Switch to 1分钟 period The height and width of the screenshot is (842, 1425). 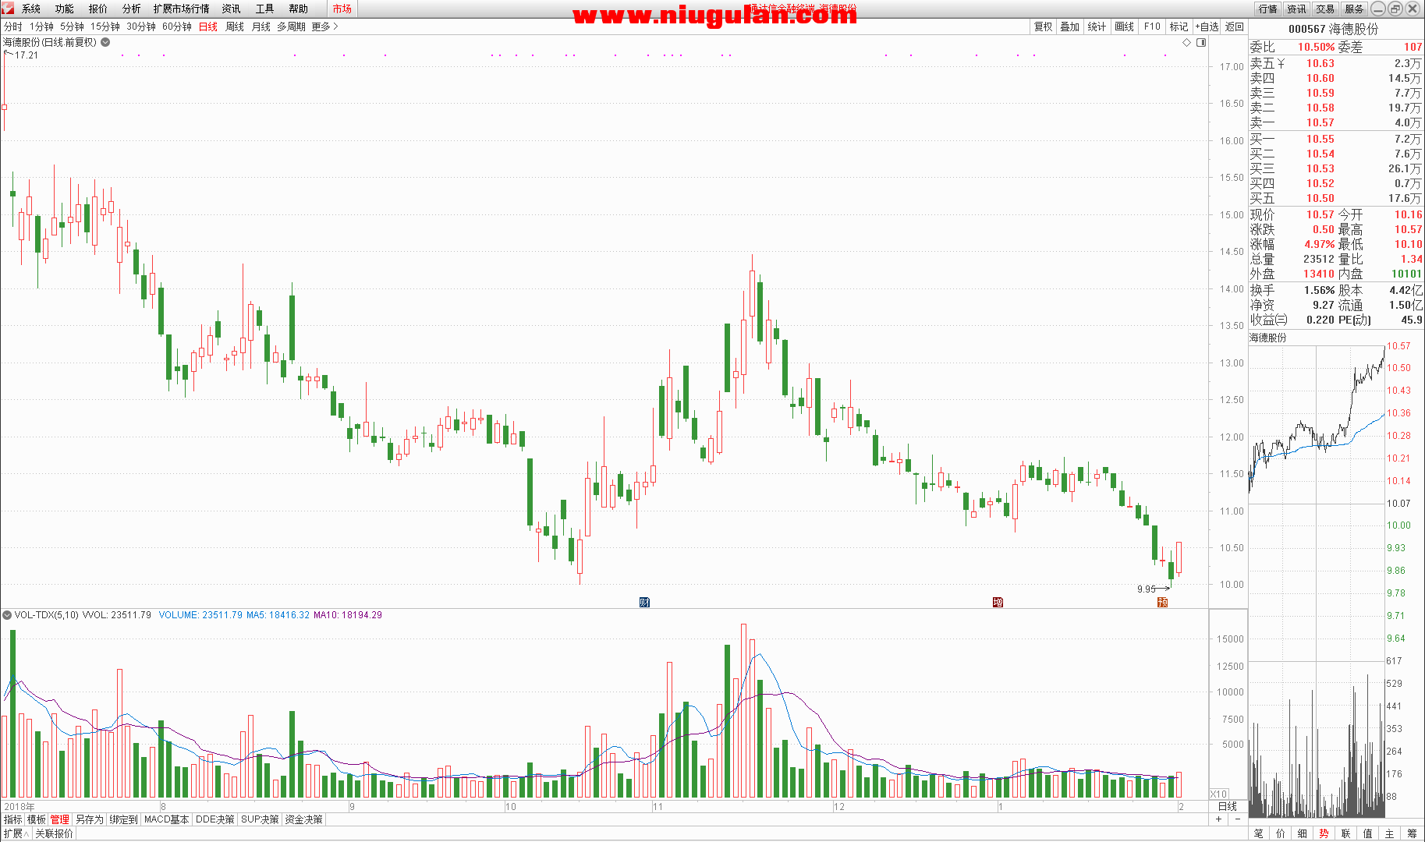[41, 27]
